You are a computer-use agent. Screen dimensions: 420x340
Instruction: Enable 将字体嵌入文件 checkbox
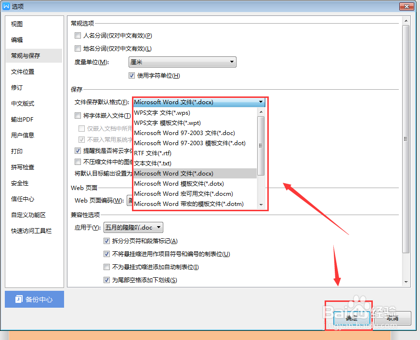click(x=78, y=116)
